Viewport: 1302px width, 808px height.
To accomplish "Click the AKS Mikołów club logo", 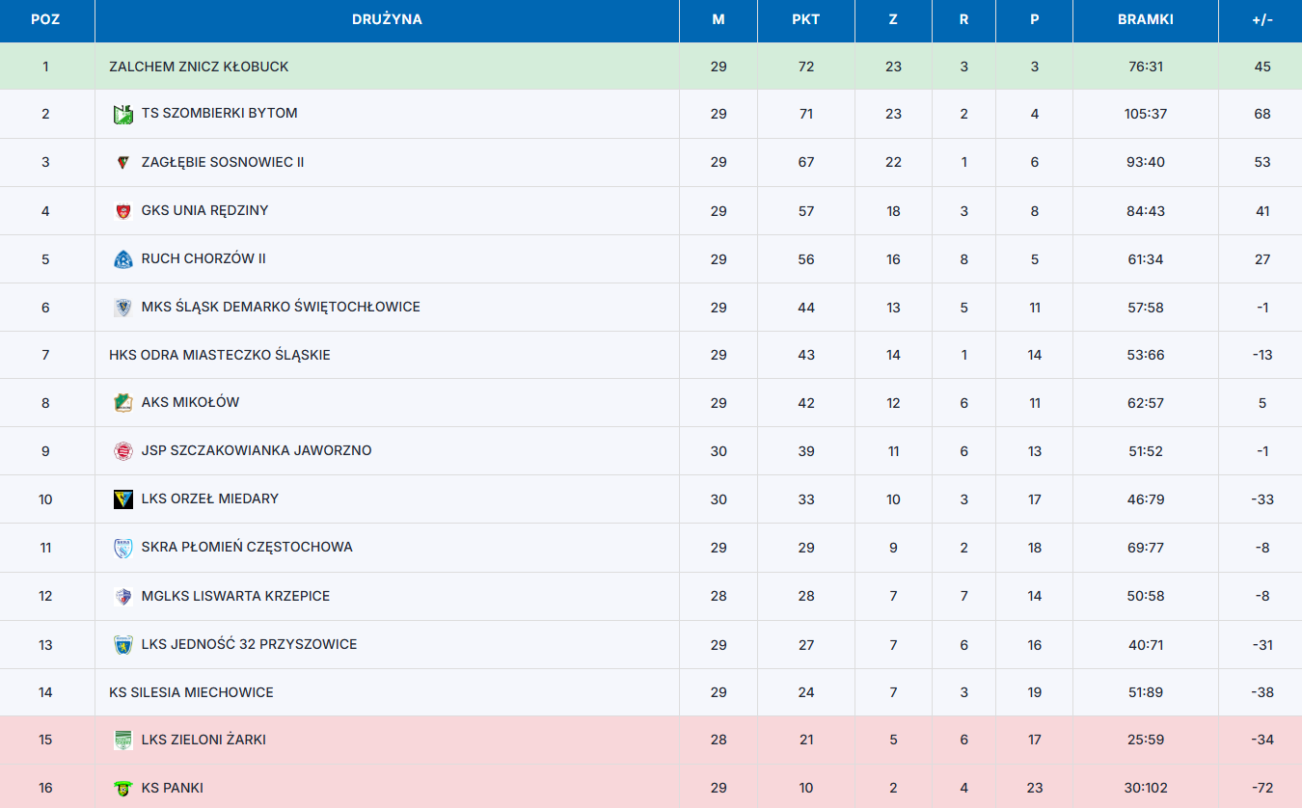I will click(x=122, y=402).
